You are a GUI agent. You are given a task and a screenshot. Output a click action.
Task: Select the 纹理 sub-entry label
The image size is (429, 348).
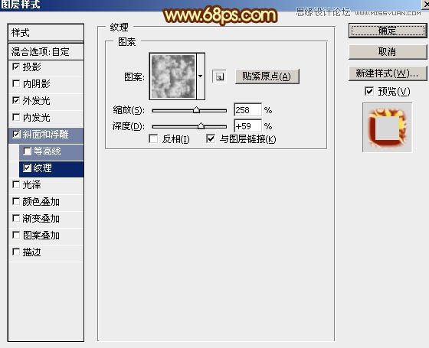[x=43, y=168]
